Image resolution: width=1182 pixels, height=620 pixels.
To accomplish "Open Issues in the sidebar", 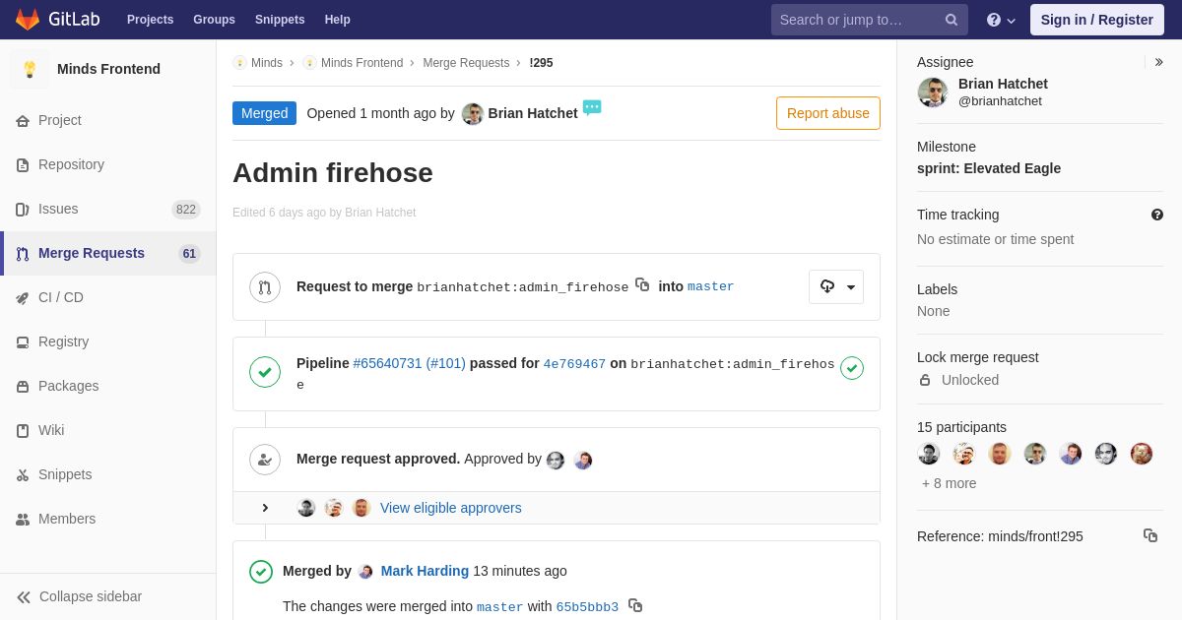I will [108, 209].
